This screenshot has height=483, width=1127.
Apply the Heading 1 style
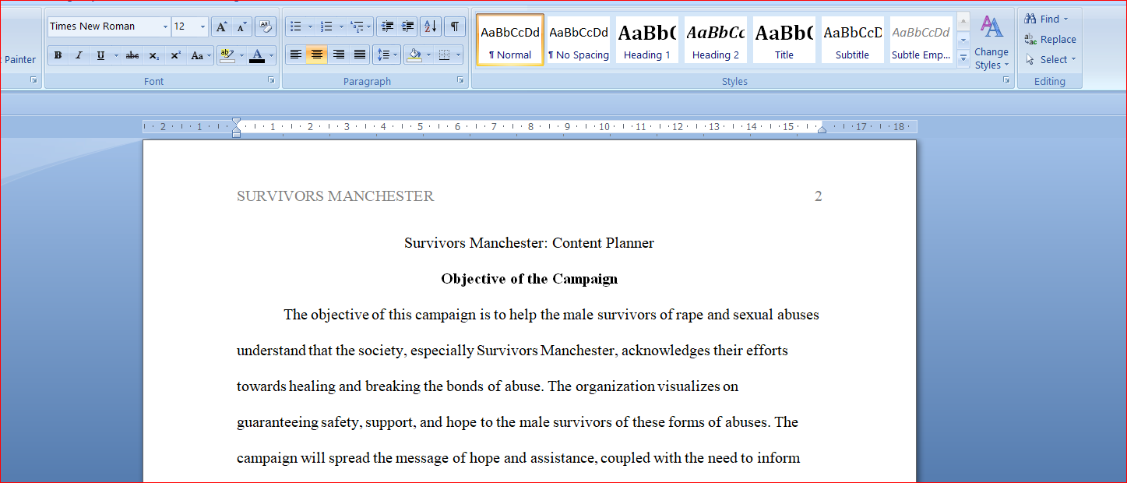pos(647,39)
